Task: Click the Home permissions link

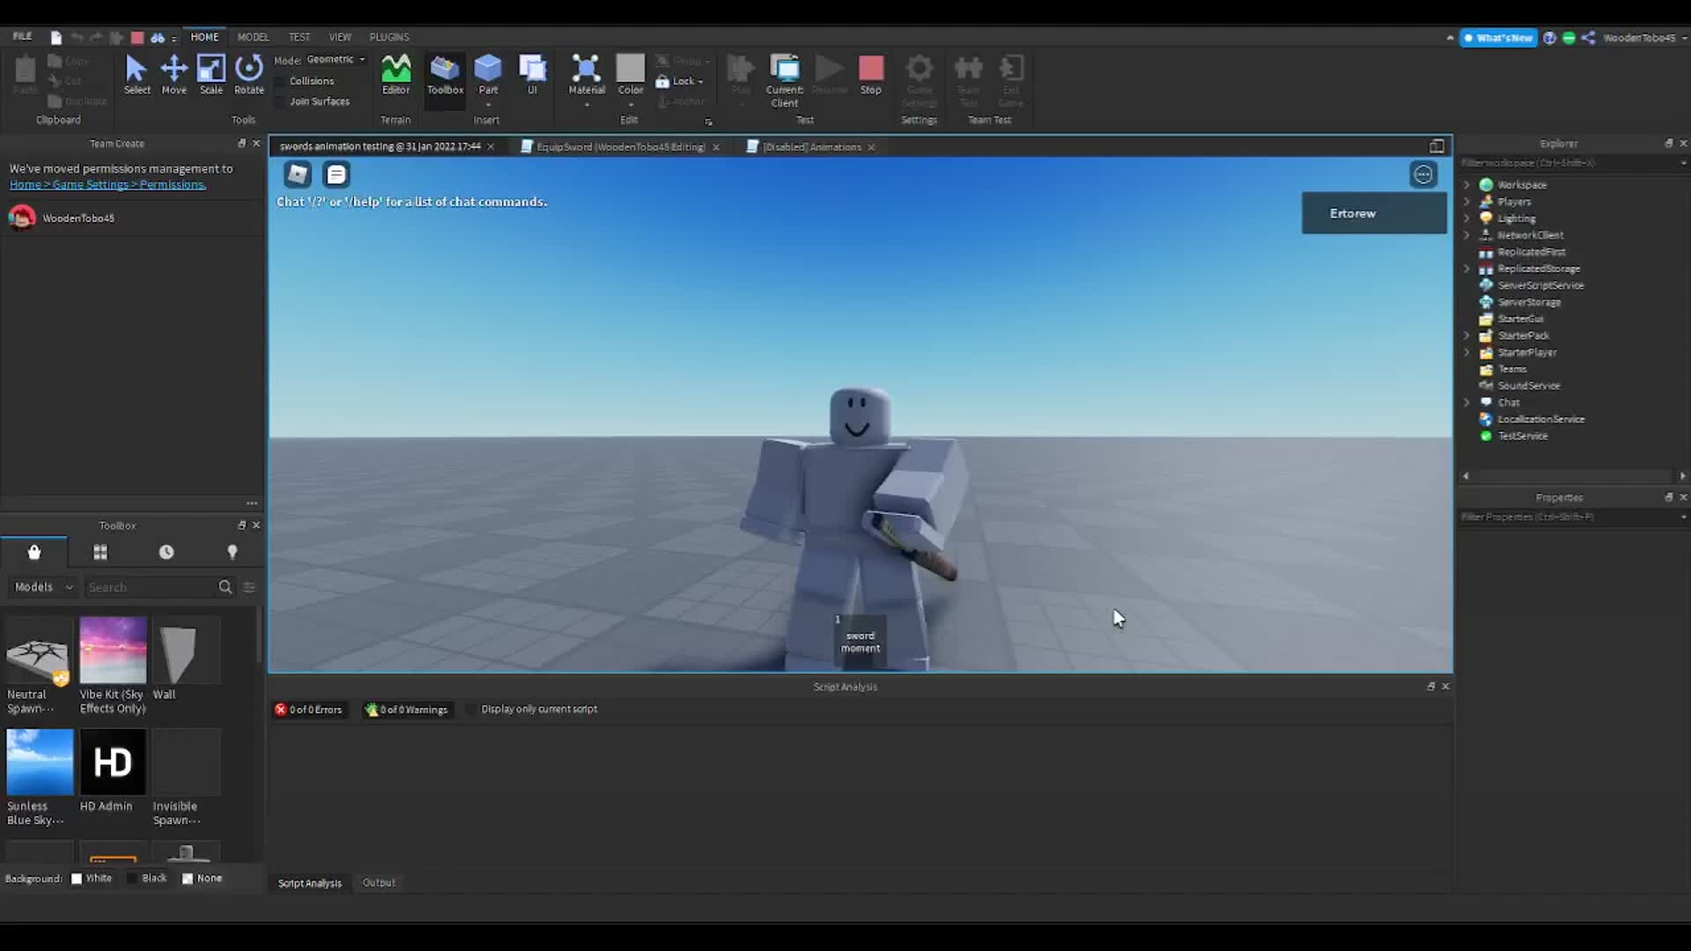Action: coord(107,185)
